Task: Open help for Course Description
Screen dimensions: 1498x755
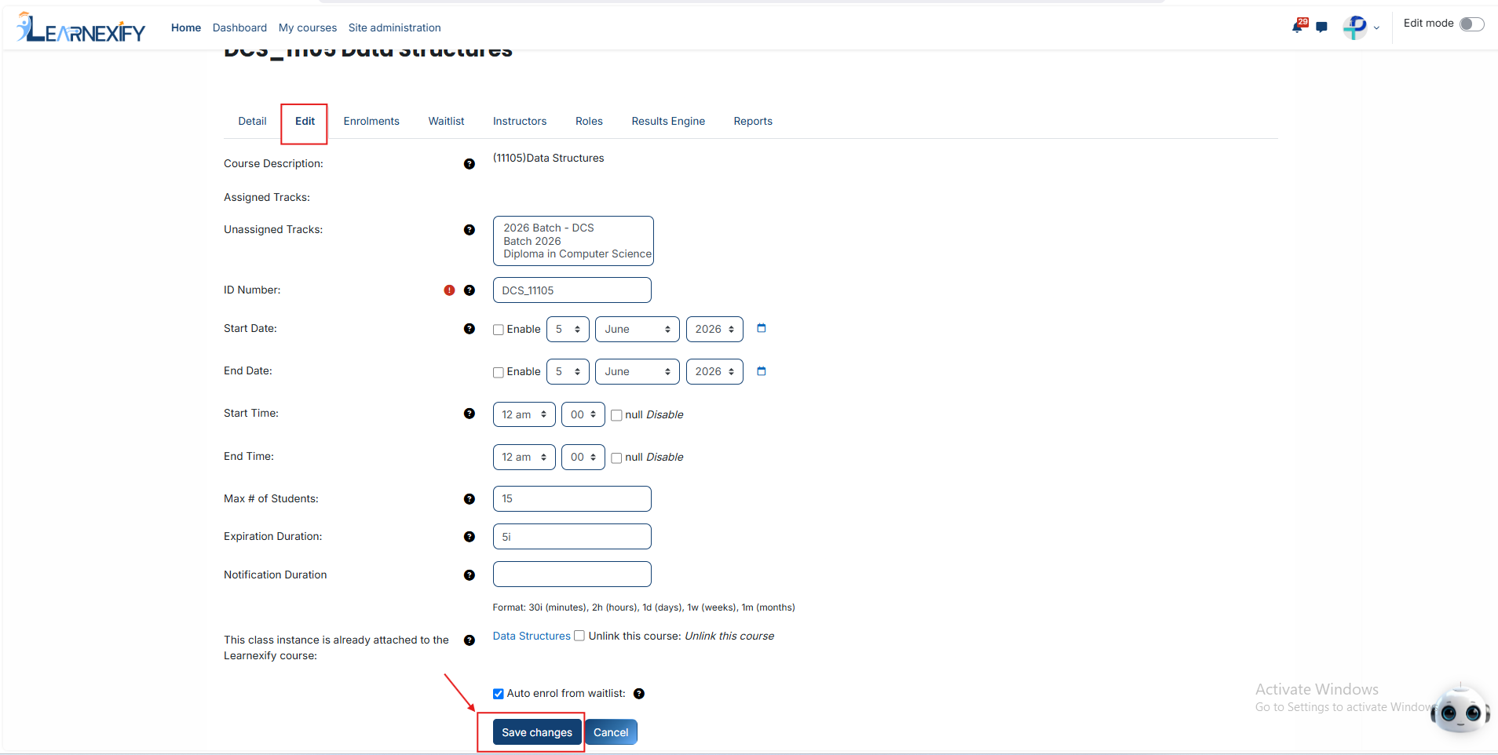Action: click(x=469, y=164)
